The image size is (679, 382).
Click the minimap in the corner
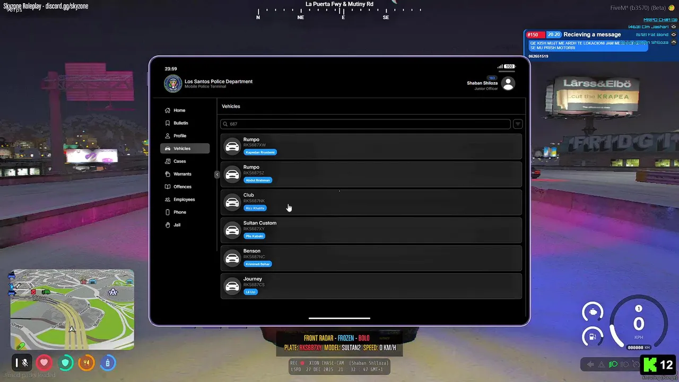coord(72,309)
